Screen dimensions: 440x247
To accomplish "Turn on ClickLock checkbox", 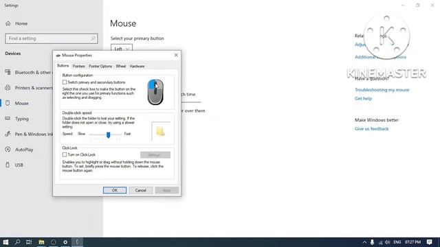I will pos(65,154).
